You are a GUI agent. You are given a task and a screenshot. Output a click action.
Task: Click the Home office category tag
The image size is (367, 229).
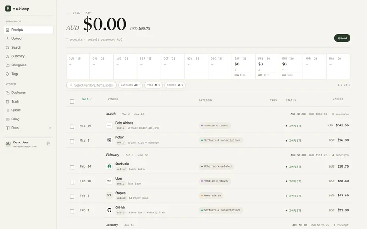click(211, 196)
